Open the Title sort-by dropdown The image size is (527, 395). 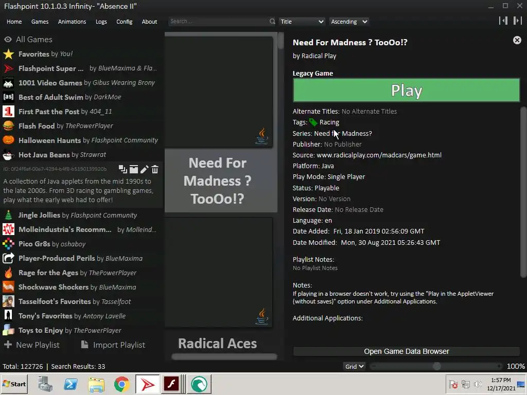(x=302, y=22)
